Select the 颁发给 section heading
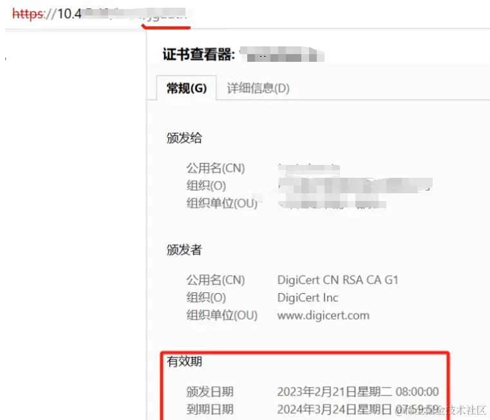Image resolution: width=490 pixels, height=420 pixels. coord(184,138)
